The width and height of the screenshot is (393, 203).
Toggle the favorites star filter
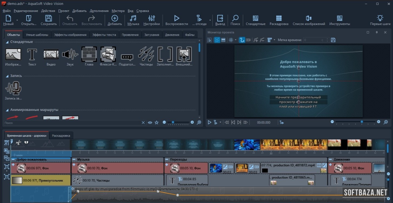pyautogui.click(x=157, y=123)
